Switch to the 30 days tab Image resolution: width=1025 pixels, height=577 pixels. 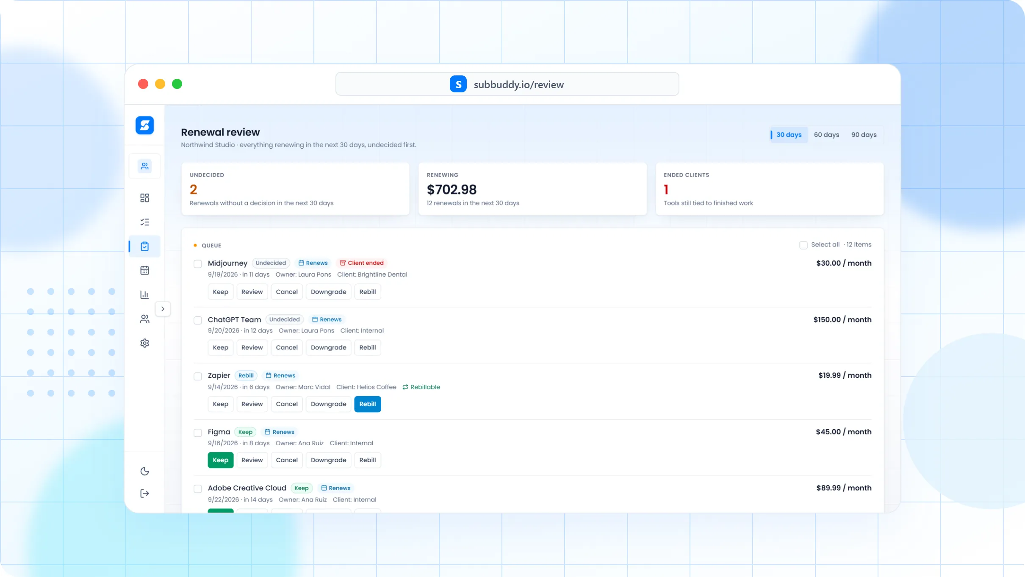(789, 135)
